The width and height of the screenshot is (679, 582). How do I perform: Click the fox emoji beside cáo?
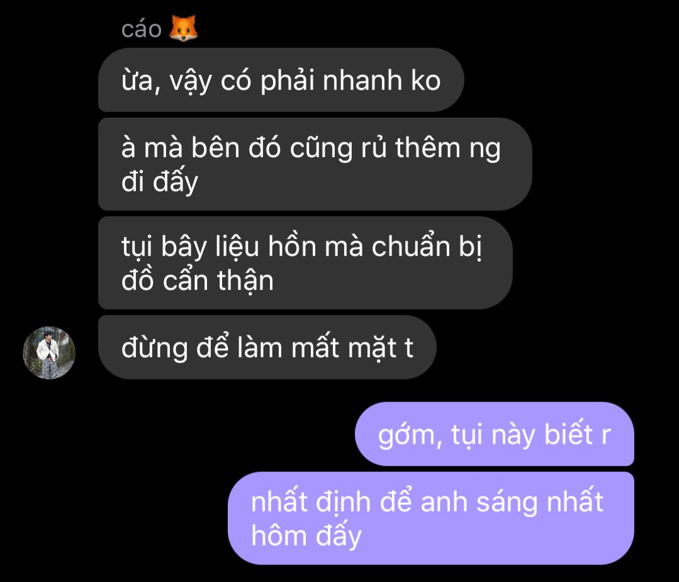click(183, 28)
